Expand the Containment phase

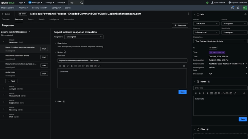[4, 95]
